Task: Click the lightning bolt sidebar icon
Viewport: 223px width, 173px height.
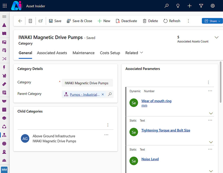Action: [4, 67]
